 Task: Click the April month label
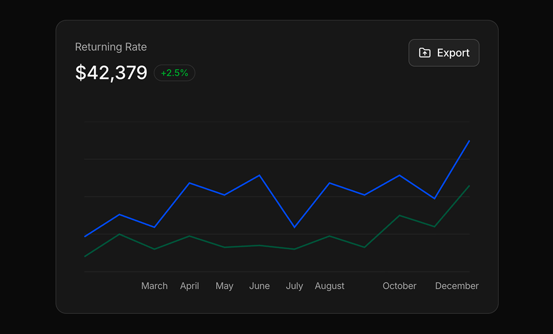tap(190, 286)
